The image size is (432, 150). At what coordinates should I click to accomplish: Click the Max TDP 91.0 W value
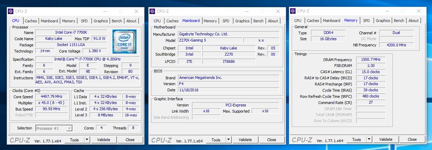[x=99, y=38]
